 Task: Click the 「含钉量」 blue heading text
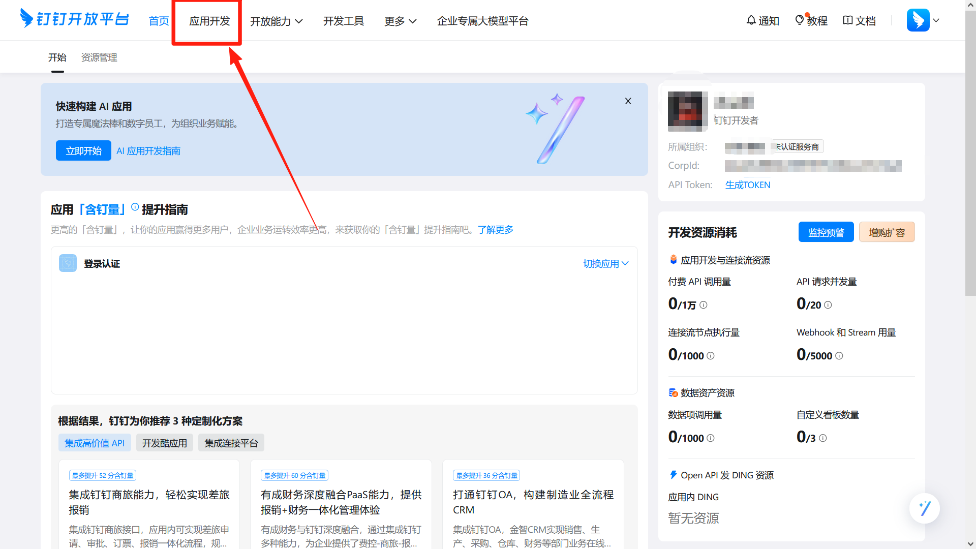pos(102,209)
